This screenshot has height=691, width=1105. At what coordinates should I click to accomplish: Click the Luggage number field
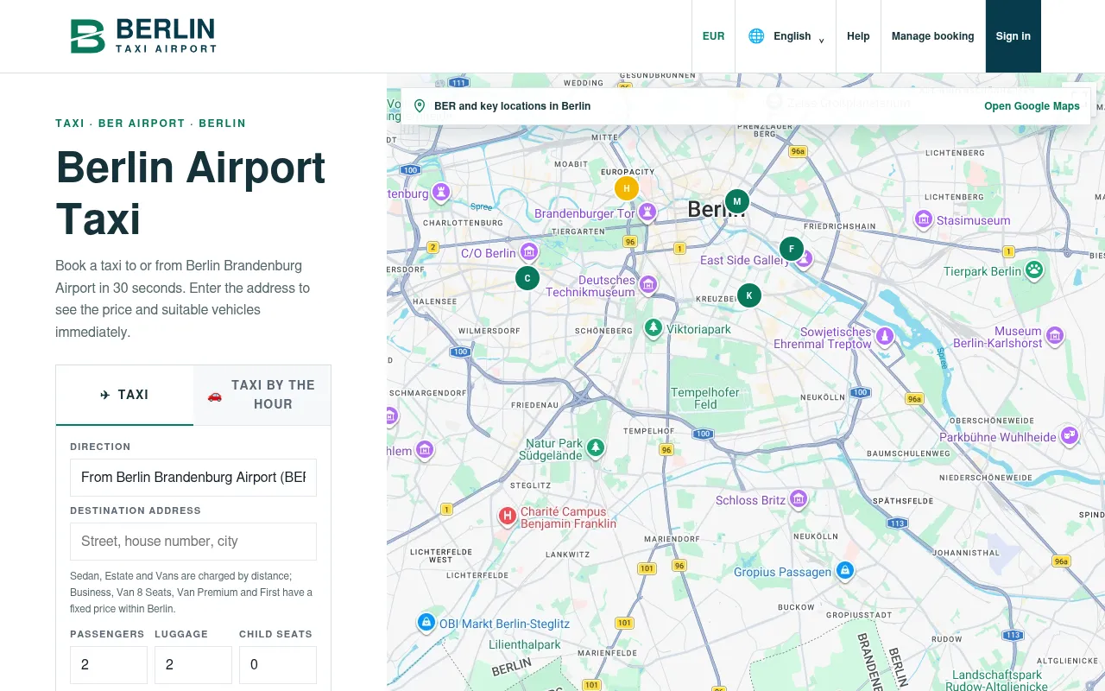(193, 665)
